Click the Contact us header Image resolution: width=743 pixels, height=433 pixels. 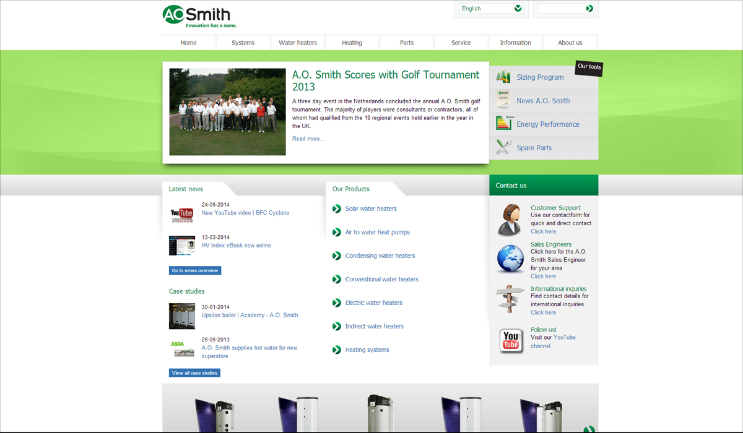(544, 186)
